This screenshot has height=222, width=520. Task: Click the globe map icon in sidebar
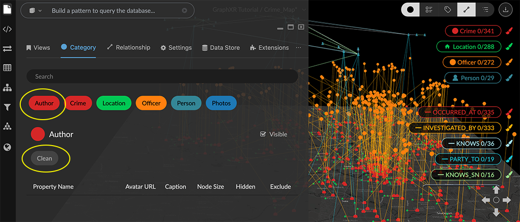[x=7, y=147]
